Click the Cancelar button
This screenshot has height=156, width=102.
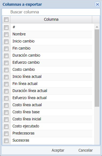point(86,150)
